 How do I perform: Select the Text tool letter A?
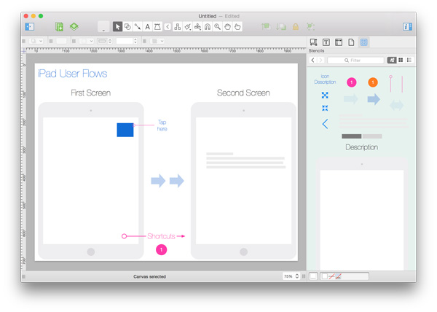tap(147, 27)
